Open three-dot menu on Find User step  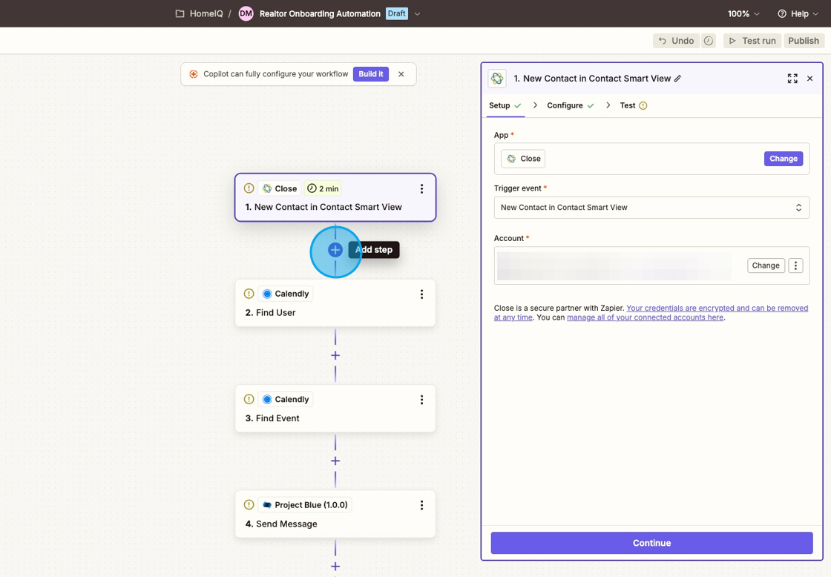[421, 294]
